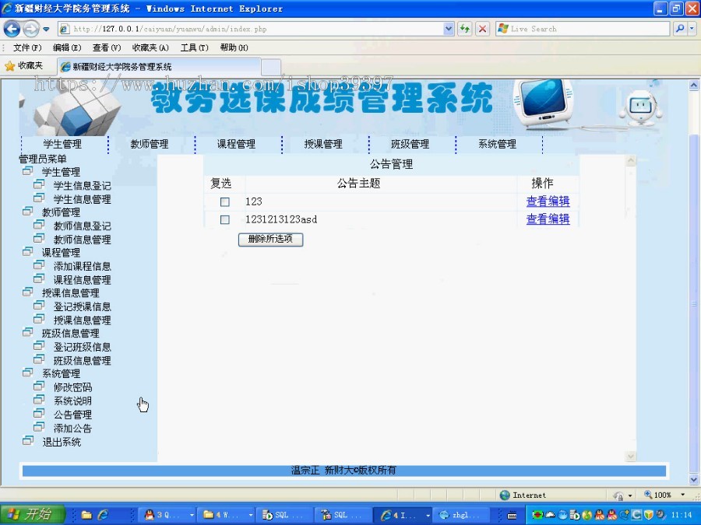Click the browser Back arrow button
This screenshot has width=701, height=525.
coord(12,29)
